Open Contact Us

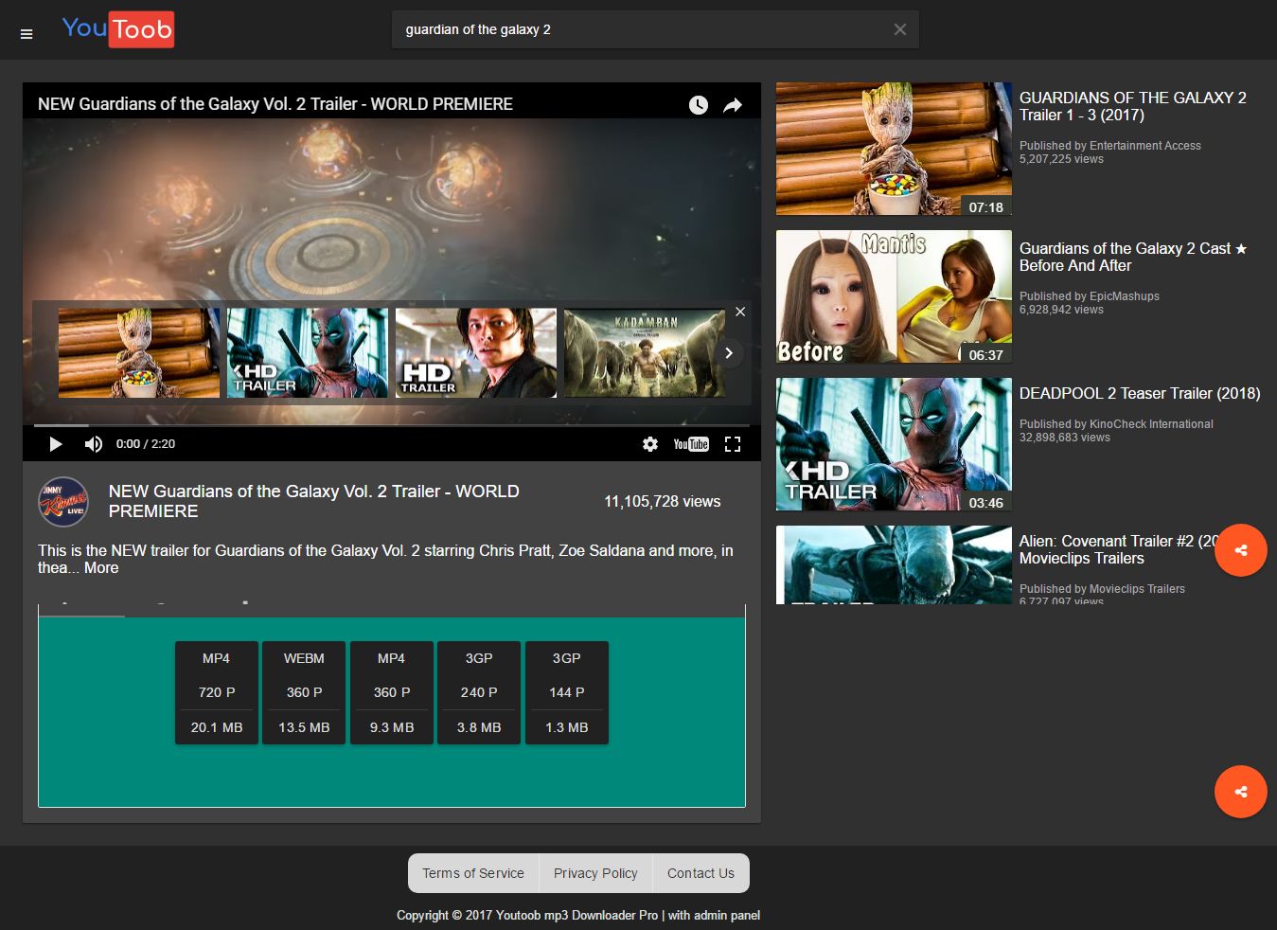pos(701,873)
